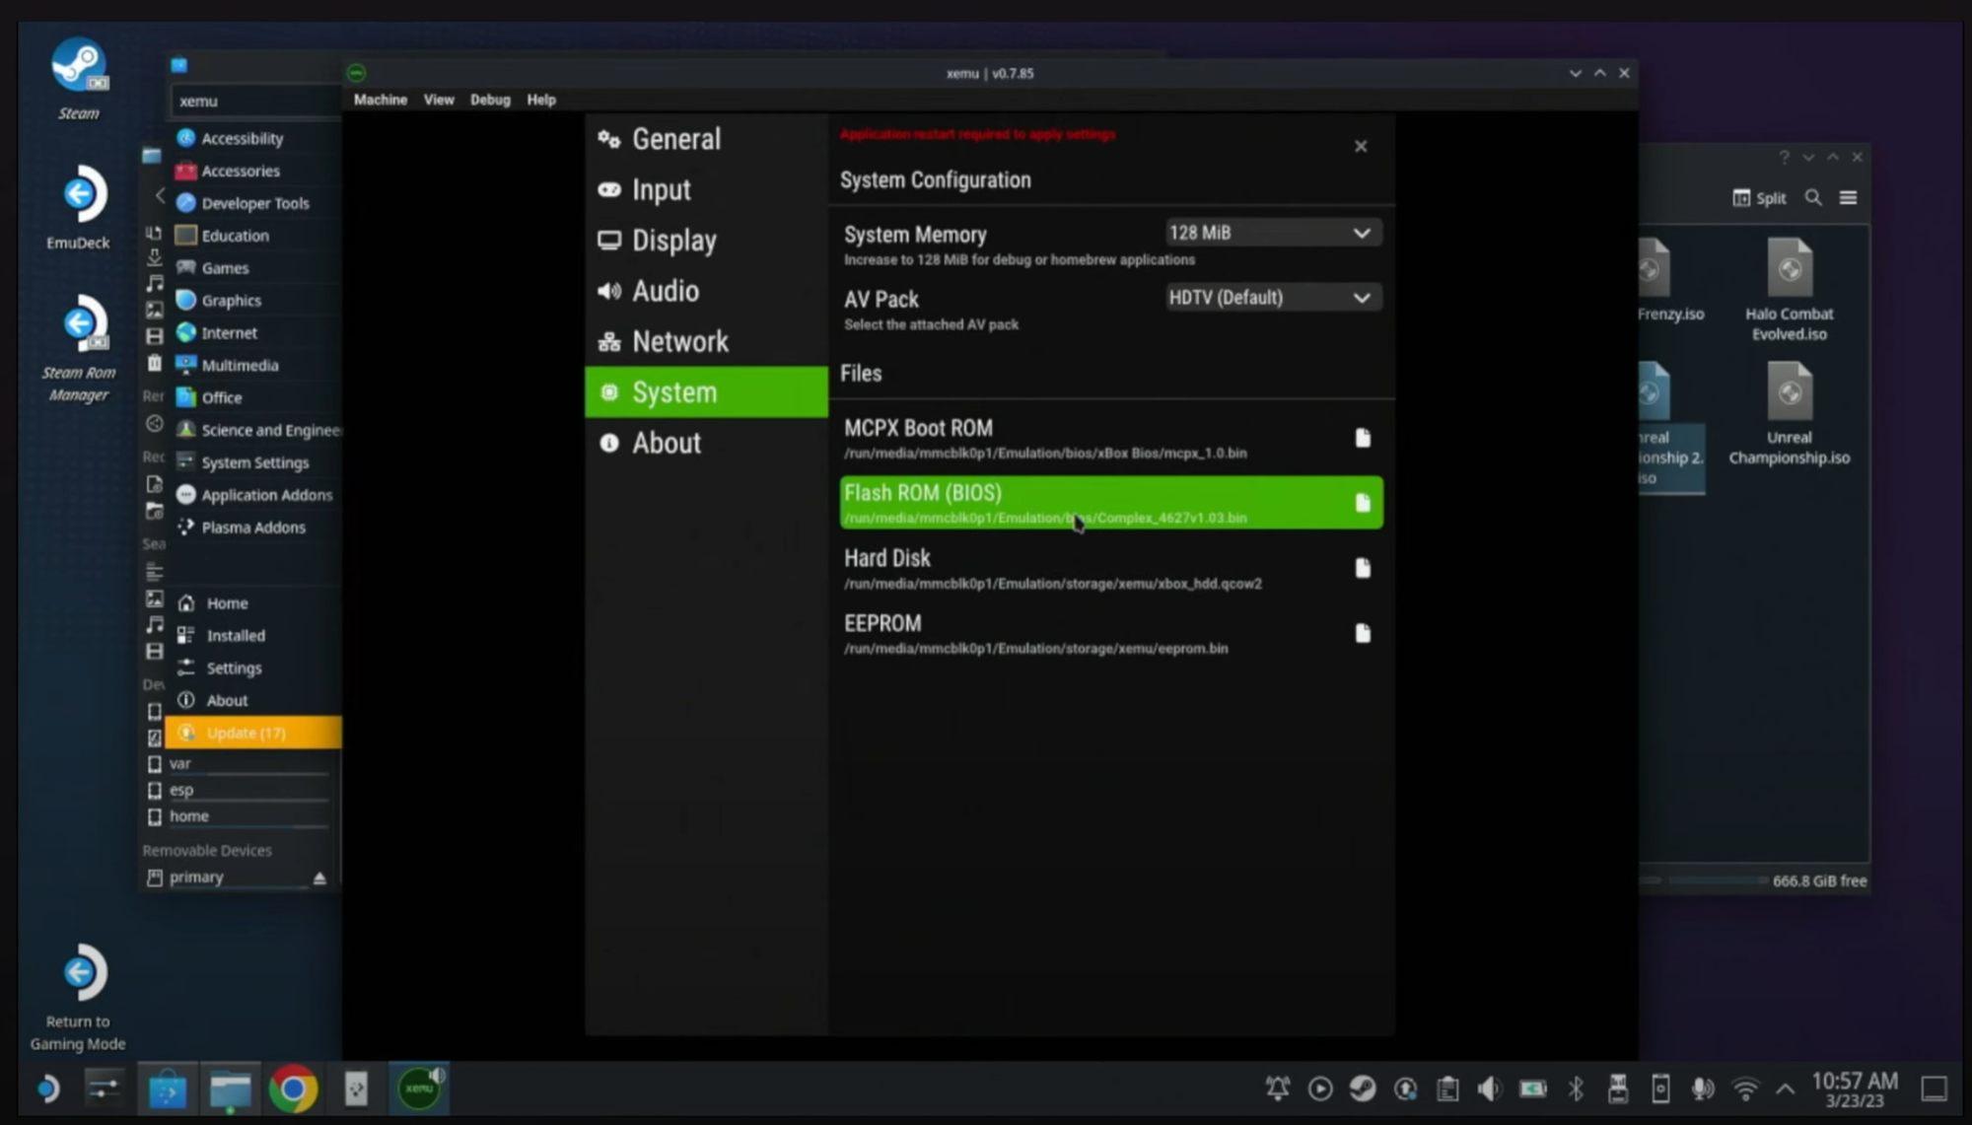Select the System settings tab
The image size is (1972, 1125).
pyautogui.click(x=706, y=392)
